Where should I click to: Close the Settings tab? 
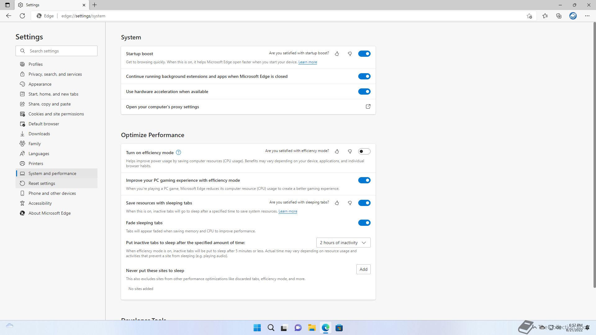coord(84,5)
